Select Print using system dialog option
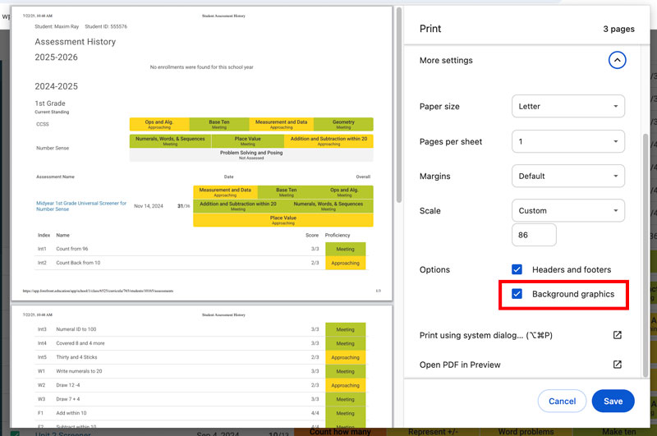The width and height of the screenshot is (657, 436). pyautogui.click(x=485, y=335)
